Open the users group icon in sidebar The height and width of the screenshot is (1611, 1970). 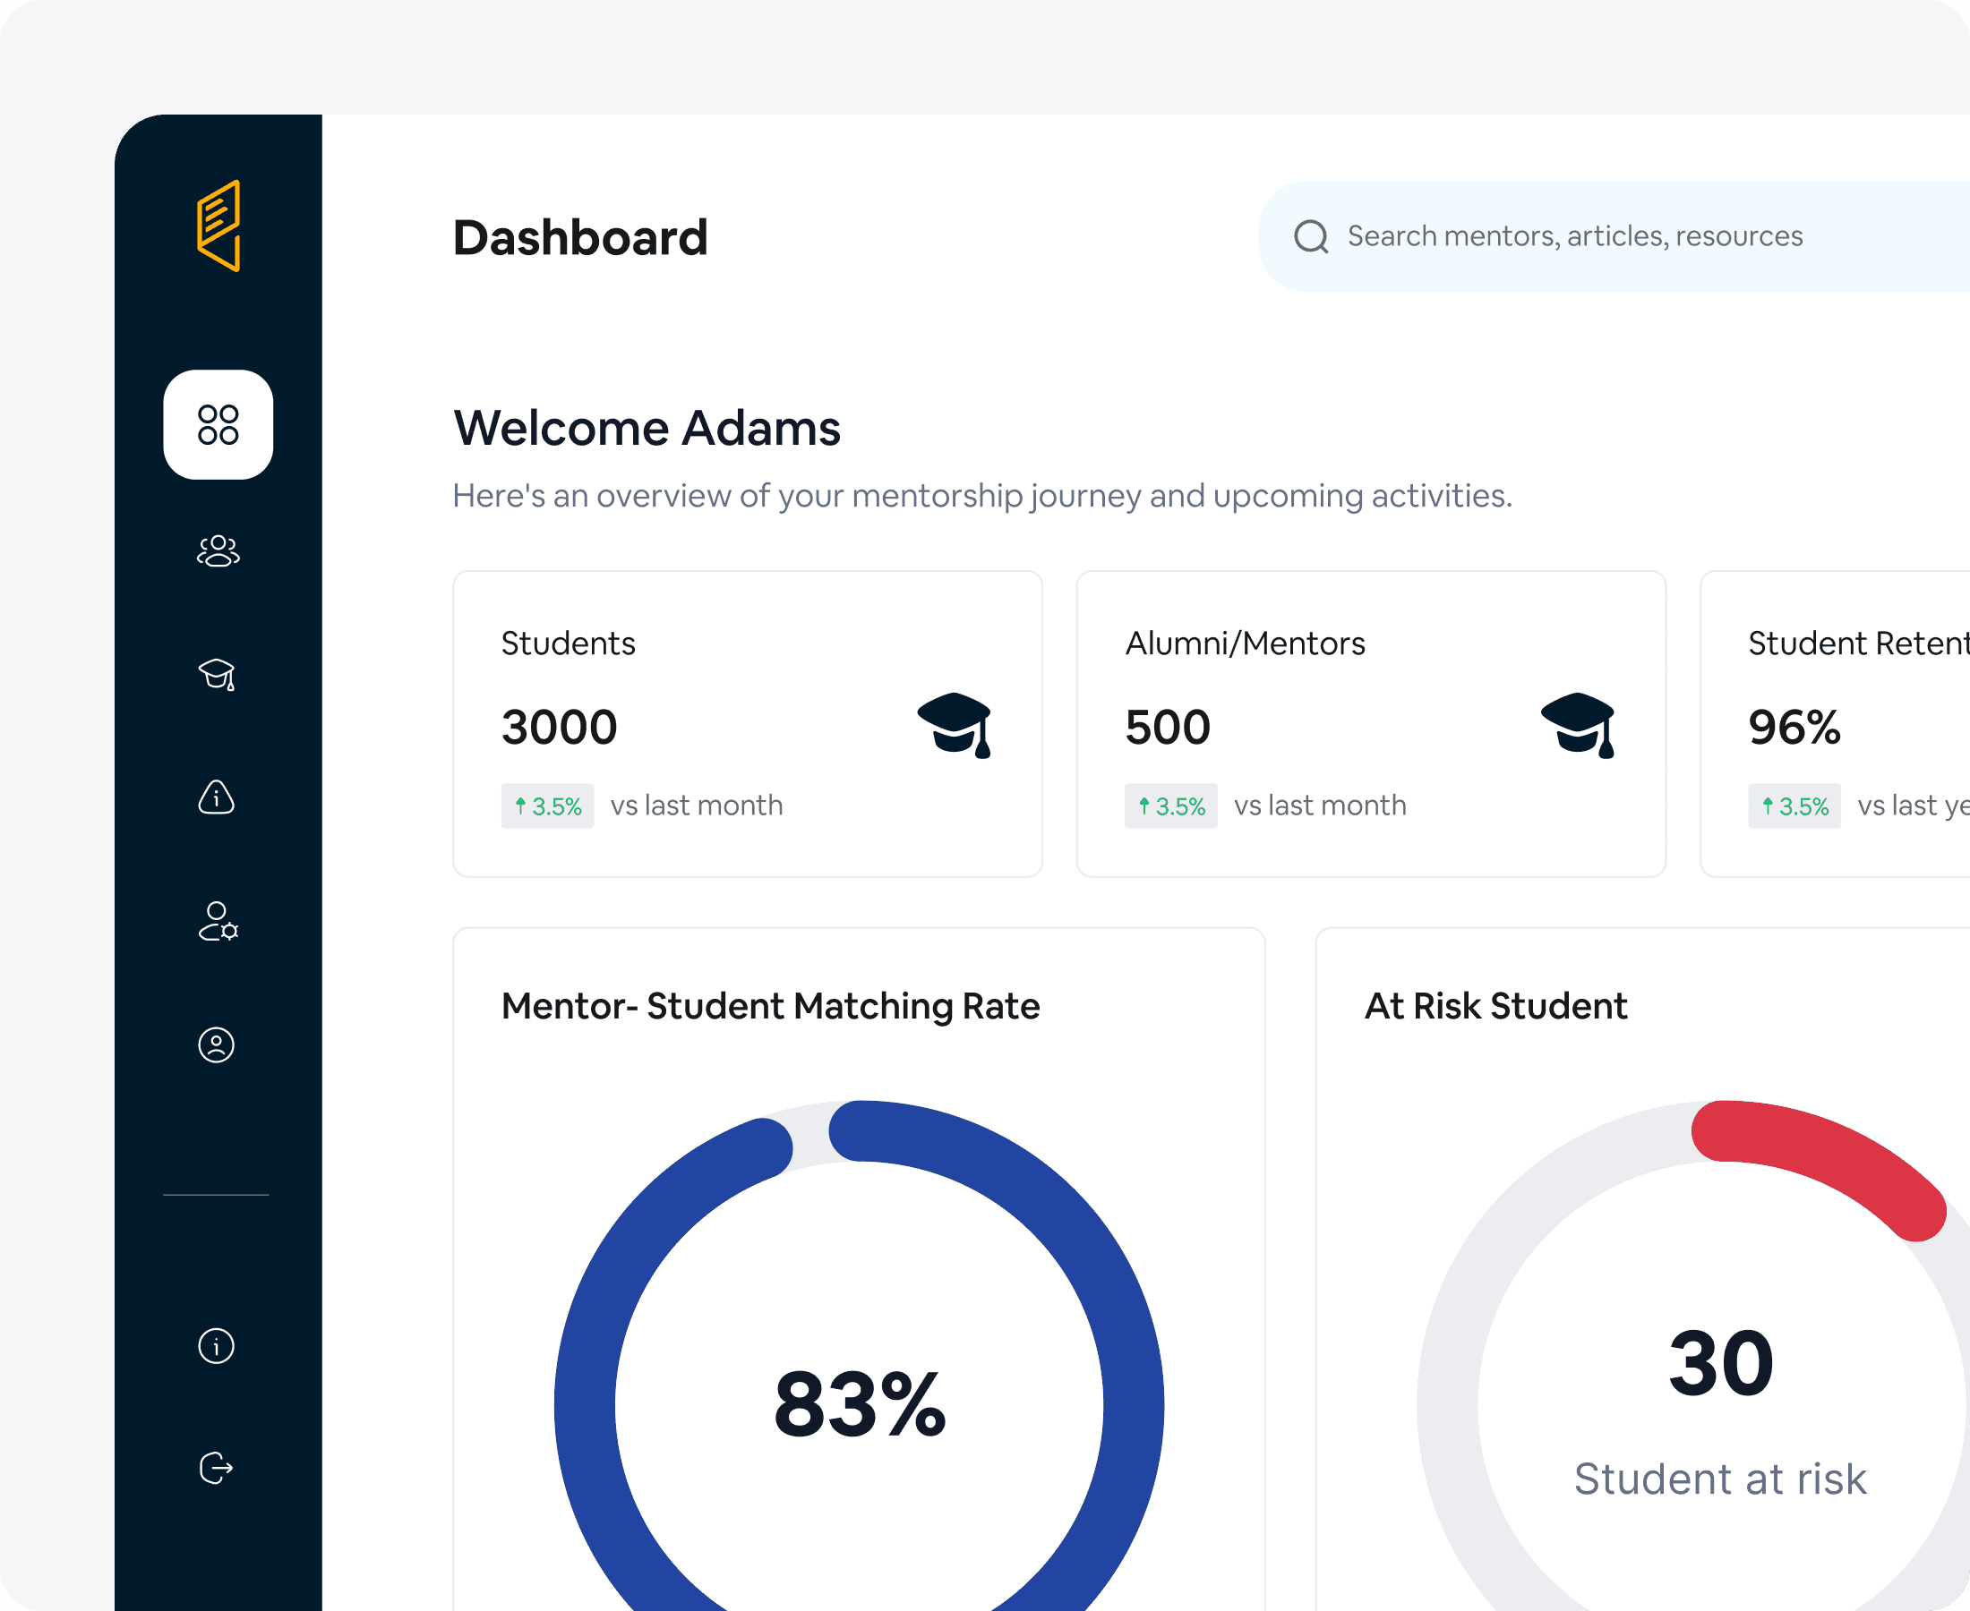coord(218,551)
